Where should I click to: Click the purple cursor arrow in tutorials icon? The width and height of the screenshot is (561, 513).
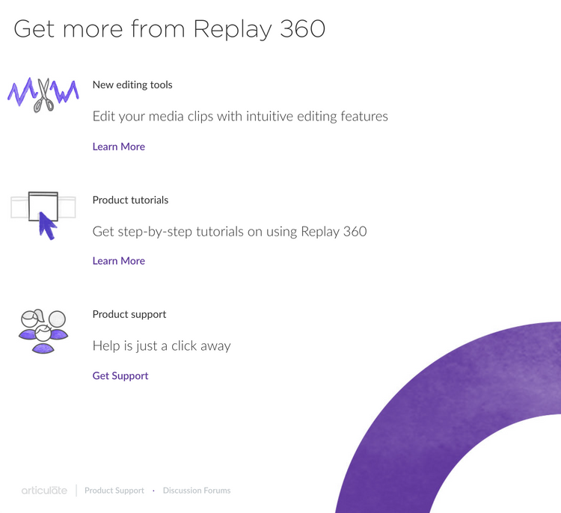(48, 224)
